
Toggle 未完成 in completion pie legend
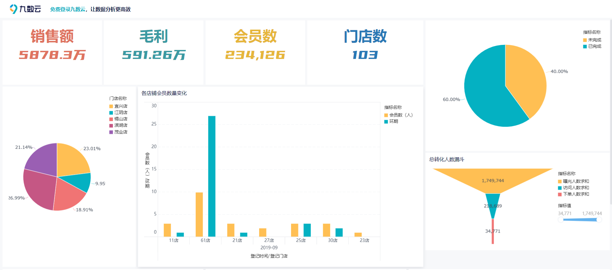click(592, 40)
